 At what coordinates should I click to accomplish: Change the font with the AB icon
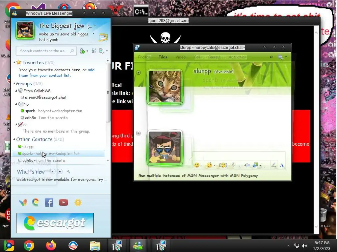247,165
